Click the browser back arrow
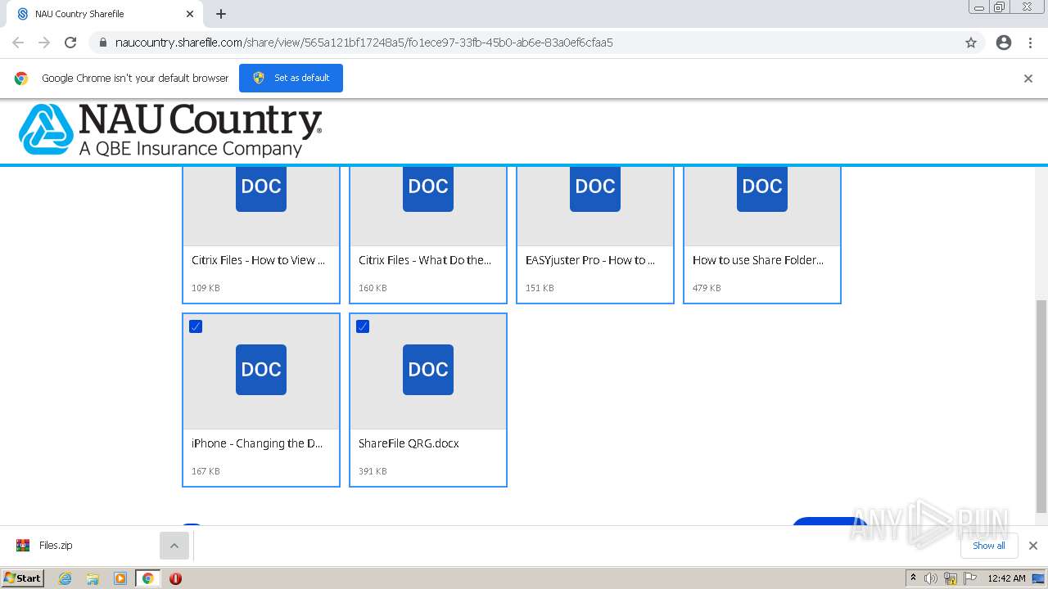The image size is (1048, 589). pos(18,43)
